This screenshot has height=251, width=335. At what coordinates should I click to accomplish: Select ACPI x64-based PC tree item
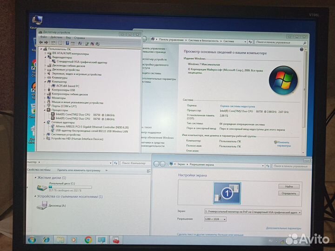tap(67, 86)
